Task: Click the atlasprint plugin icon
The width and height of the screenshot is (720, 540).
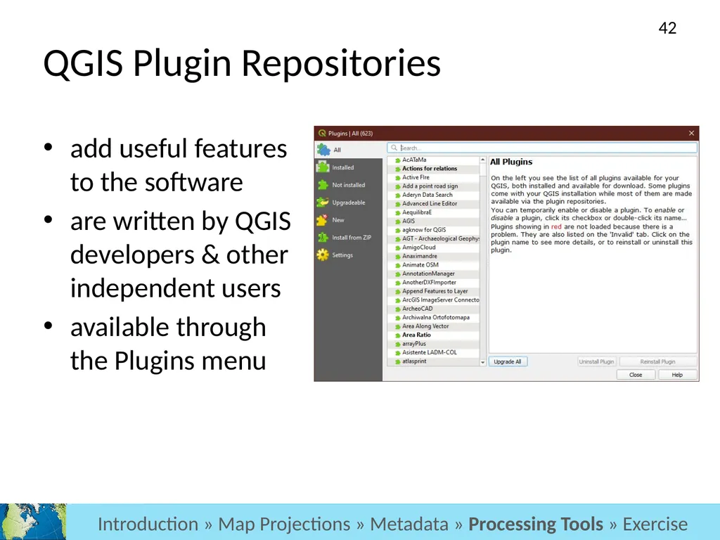Action: click(x=398, y=361)
